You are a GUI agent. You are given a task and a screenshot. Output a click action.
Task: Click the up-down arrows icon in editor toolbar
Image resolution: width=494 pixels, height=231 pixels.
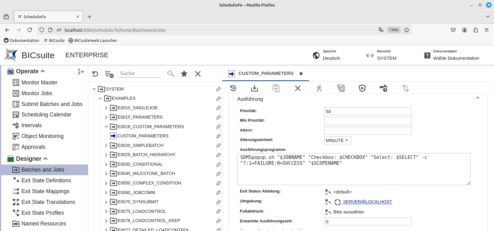point(405,88)
